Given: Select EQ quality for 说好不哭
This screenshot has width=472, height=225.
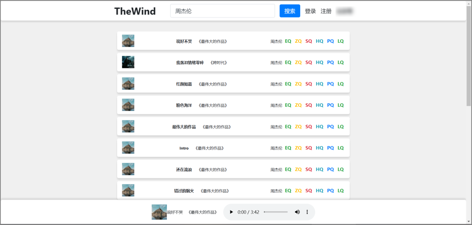Looking at the screenshot, I should 288,41.
